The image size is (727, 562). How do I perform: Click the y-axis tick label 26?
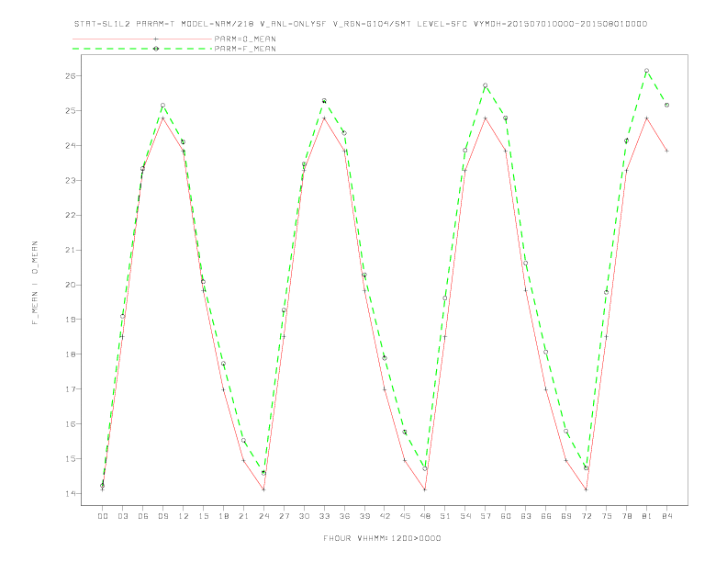click(71, 75)
